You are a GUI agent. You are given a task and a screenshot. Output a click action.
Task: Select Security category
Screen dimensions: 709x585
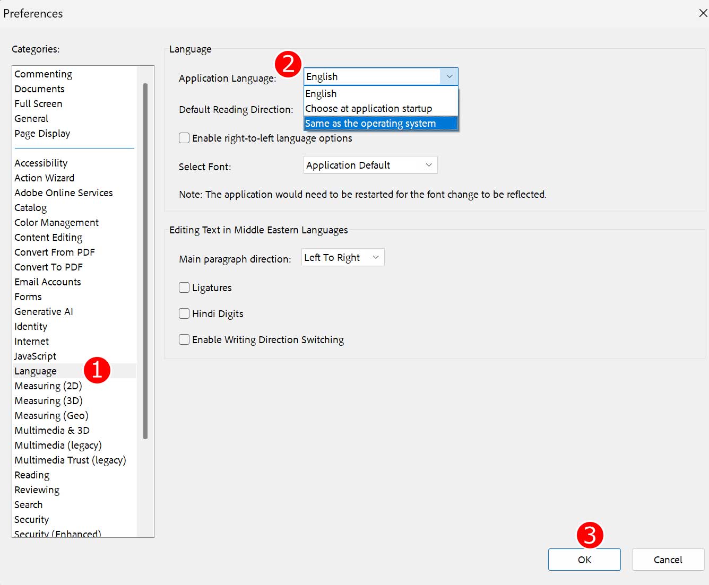click(x=32, y=520)
